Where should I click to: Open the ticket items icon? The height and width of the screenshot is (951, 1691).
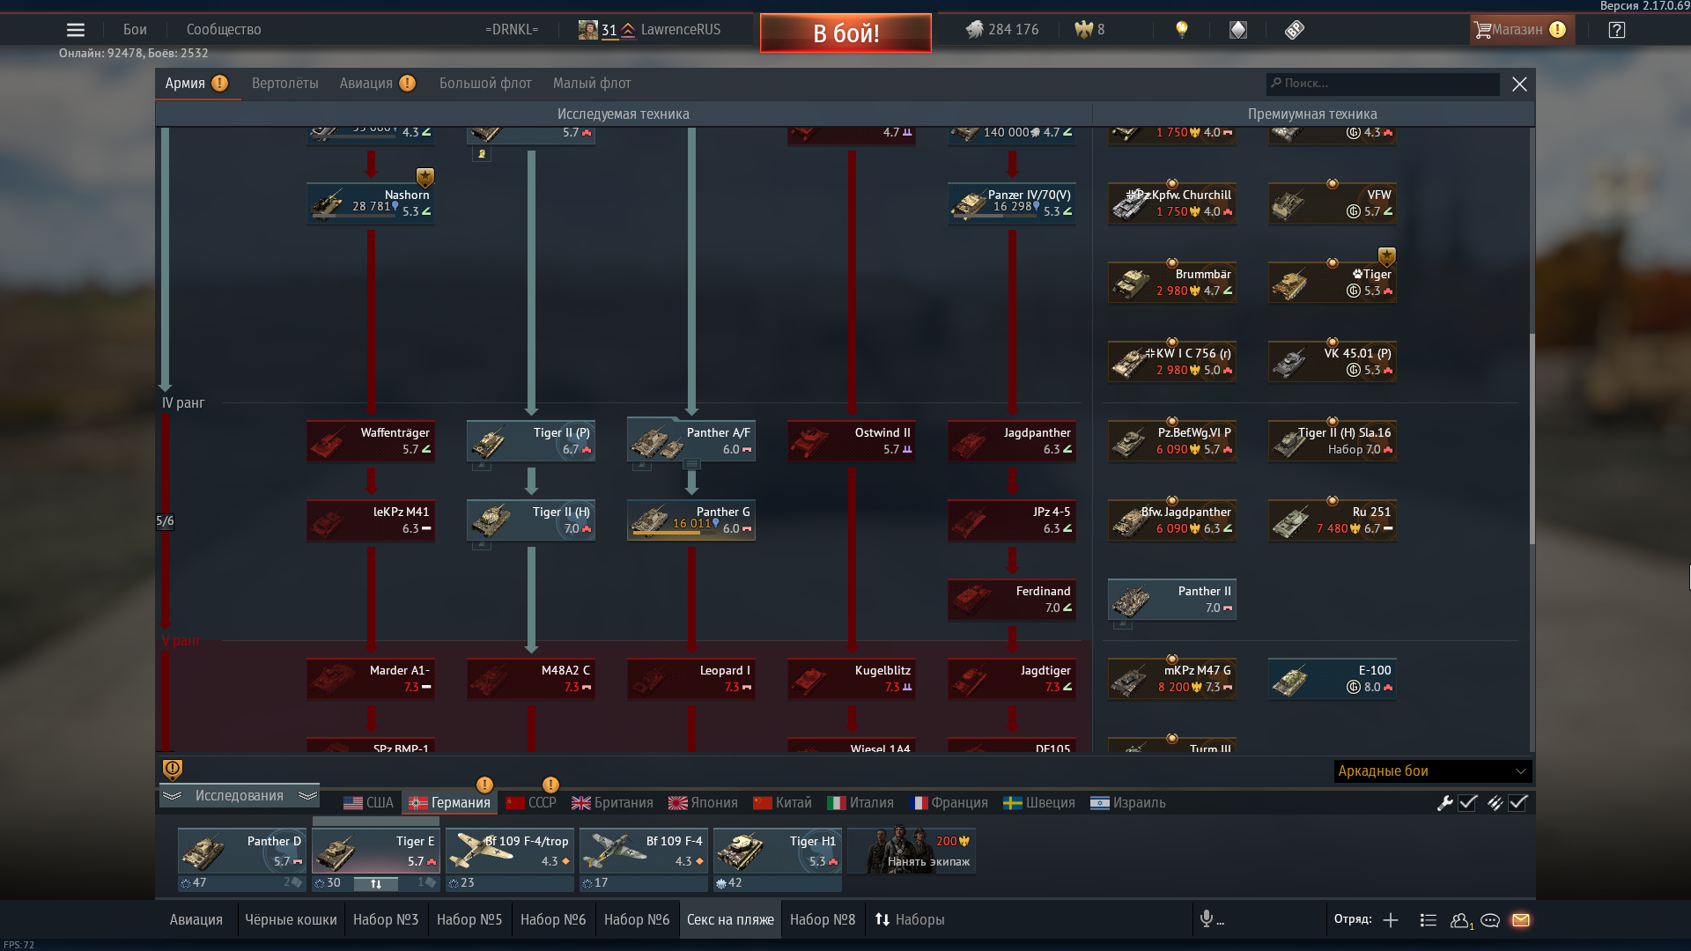click(x=1294, y=30)
